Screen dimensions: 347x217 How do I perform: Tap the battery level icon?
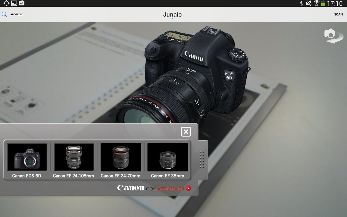[323, 3]
